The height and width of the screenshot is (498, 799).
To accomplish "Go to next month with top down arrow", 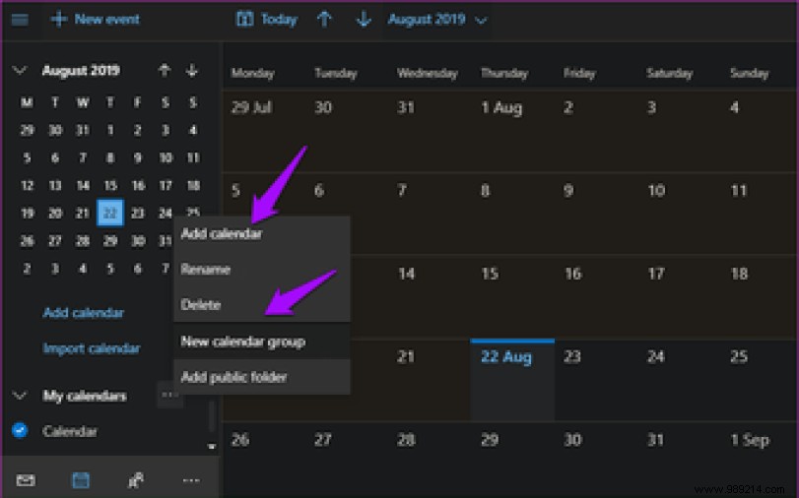I will (x=364, y=20).
